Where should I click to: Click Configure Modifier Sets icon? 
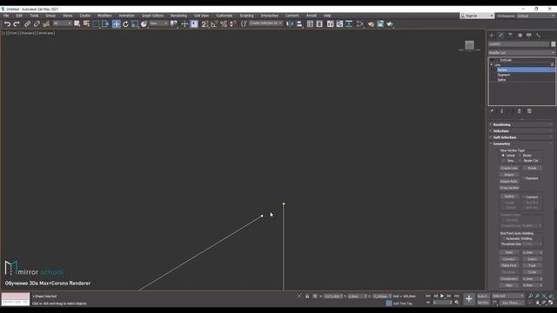[x=529, y=111]
